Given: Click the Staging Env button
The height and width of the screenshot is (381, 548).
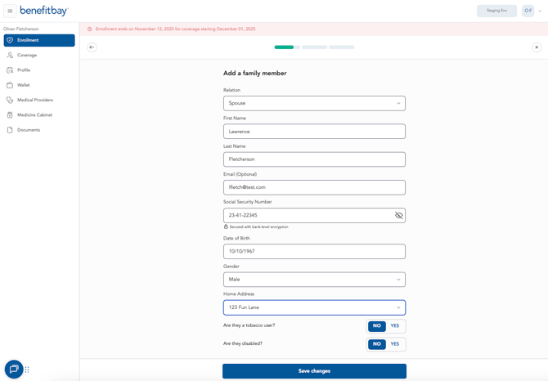Looking at the screenshot, I should 496,11.
